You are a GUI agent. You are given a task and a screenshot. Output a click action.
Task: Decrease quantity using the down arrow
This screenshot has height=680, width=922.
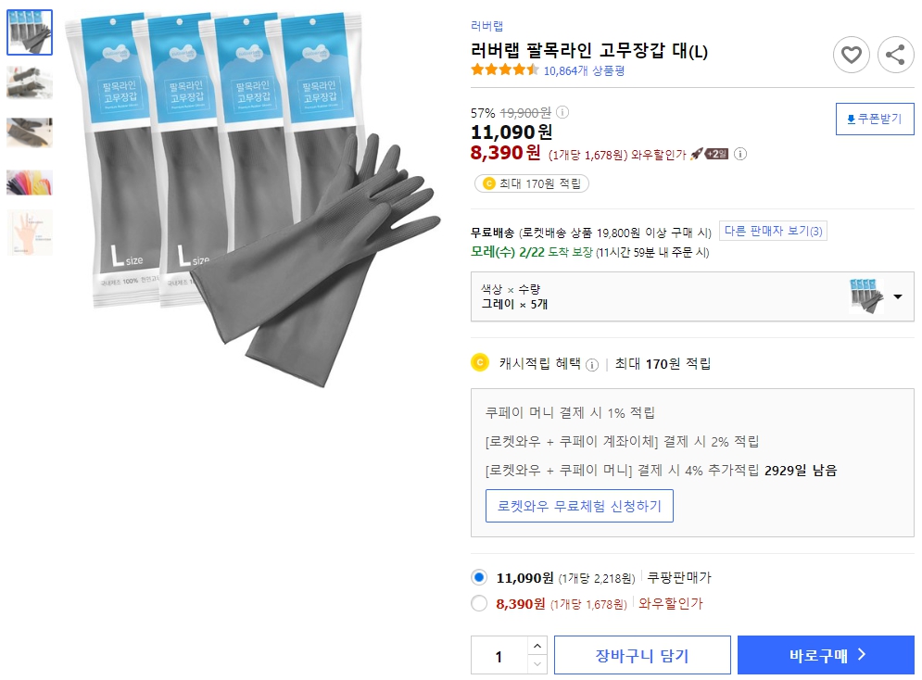point(536,661)
